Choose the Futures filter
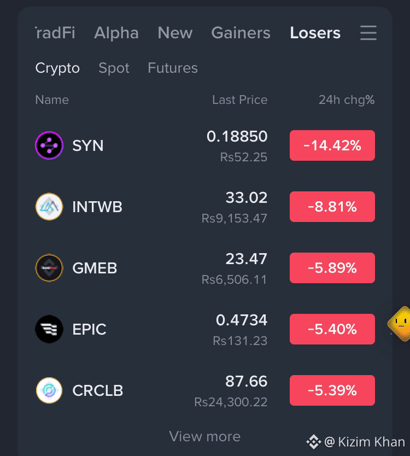 point(173,68)
